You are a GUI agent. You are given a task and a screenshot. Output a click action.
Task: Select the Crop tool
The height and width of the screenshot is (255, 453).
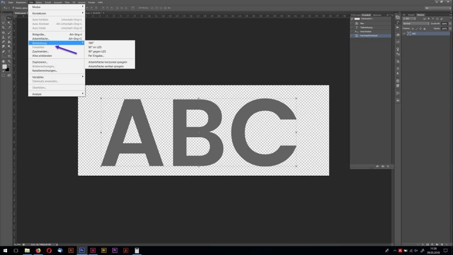click(x=3, y=27)
